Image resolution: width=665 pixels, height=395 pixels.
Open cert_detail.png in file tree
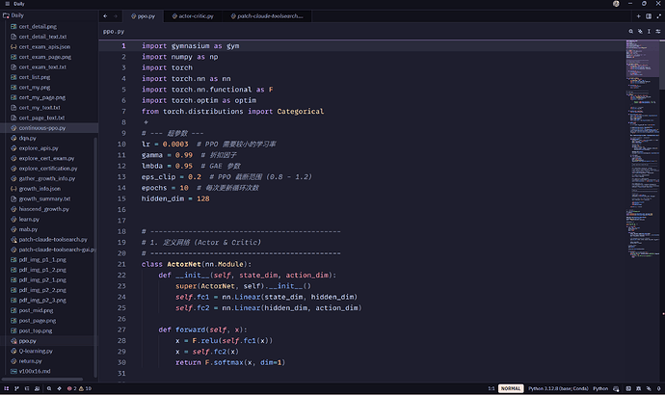point(38,26)
